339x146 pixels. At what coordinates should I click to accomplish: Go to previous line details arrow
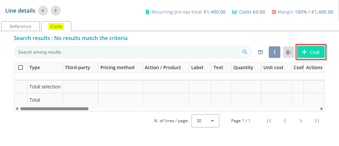click(x=43, y=11)
